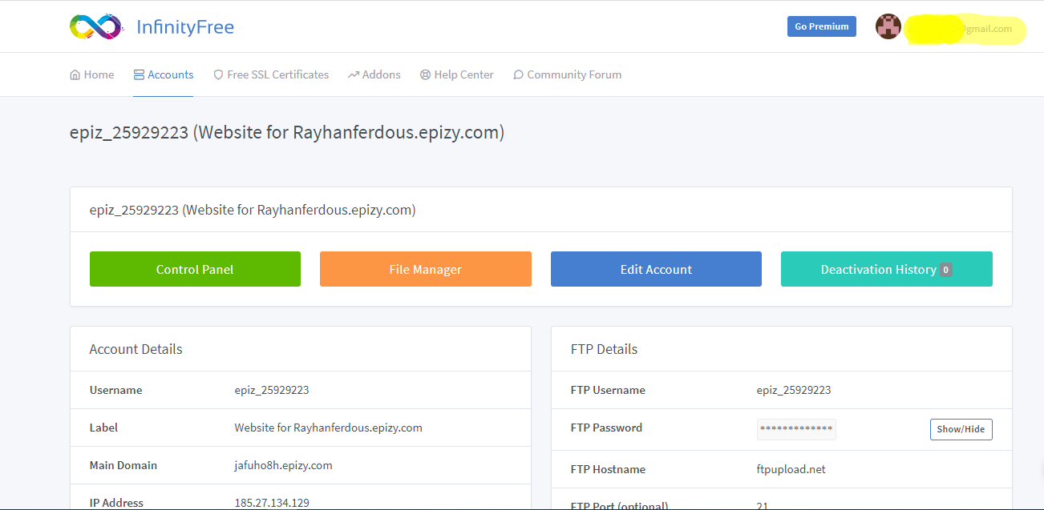Click the masked FTP Password field
Viewport: 1044px width, 510px height.
796,429
